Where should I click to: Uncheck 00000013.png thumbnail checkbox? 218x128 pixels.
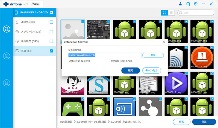coord(212,47)
